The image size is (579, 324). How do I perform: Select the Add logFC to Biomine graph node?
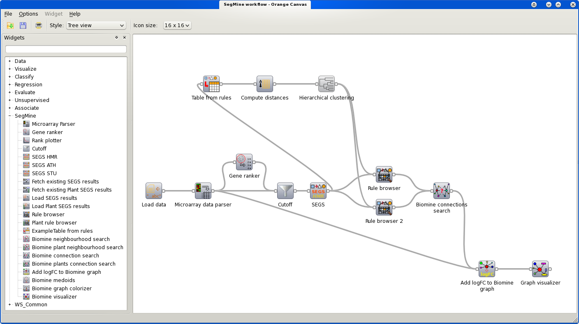(487, 269)
